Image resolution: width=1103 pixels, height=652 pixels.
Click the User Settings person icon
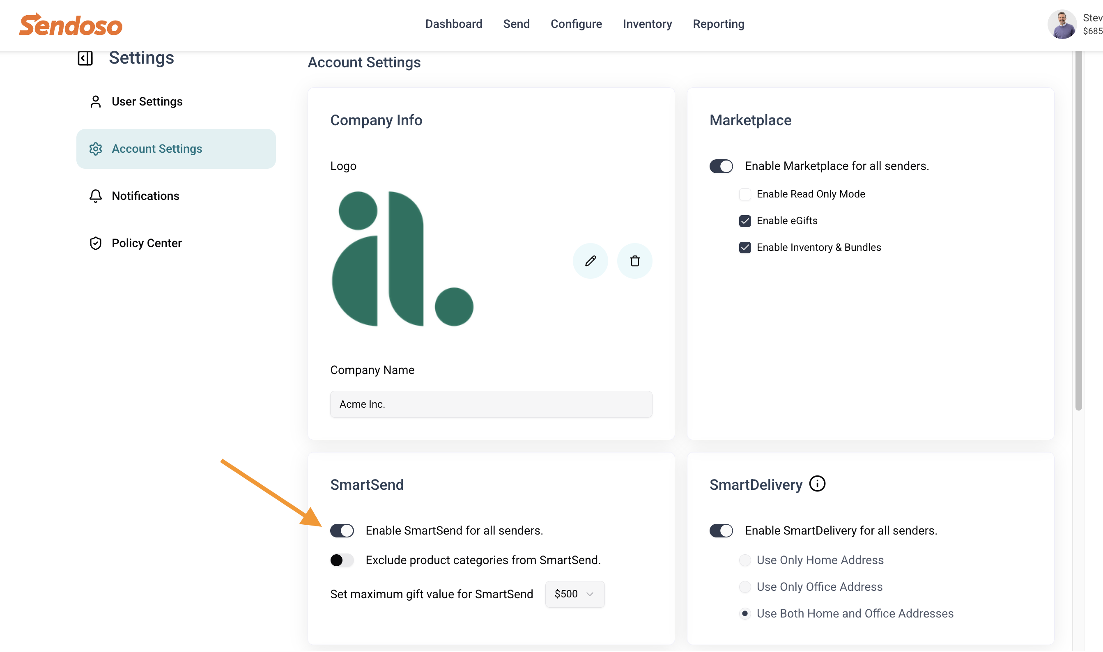[95, 101]
